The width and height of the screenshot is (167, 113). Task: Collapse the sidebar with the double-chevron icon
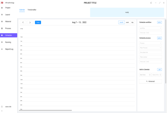point(2,111)
